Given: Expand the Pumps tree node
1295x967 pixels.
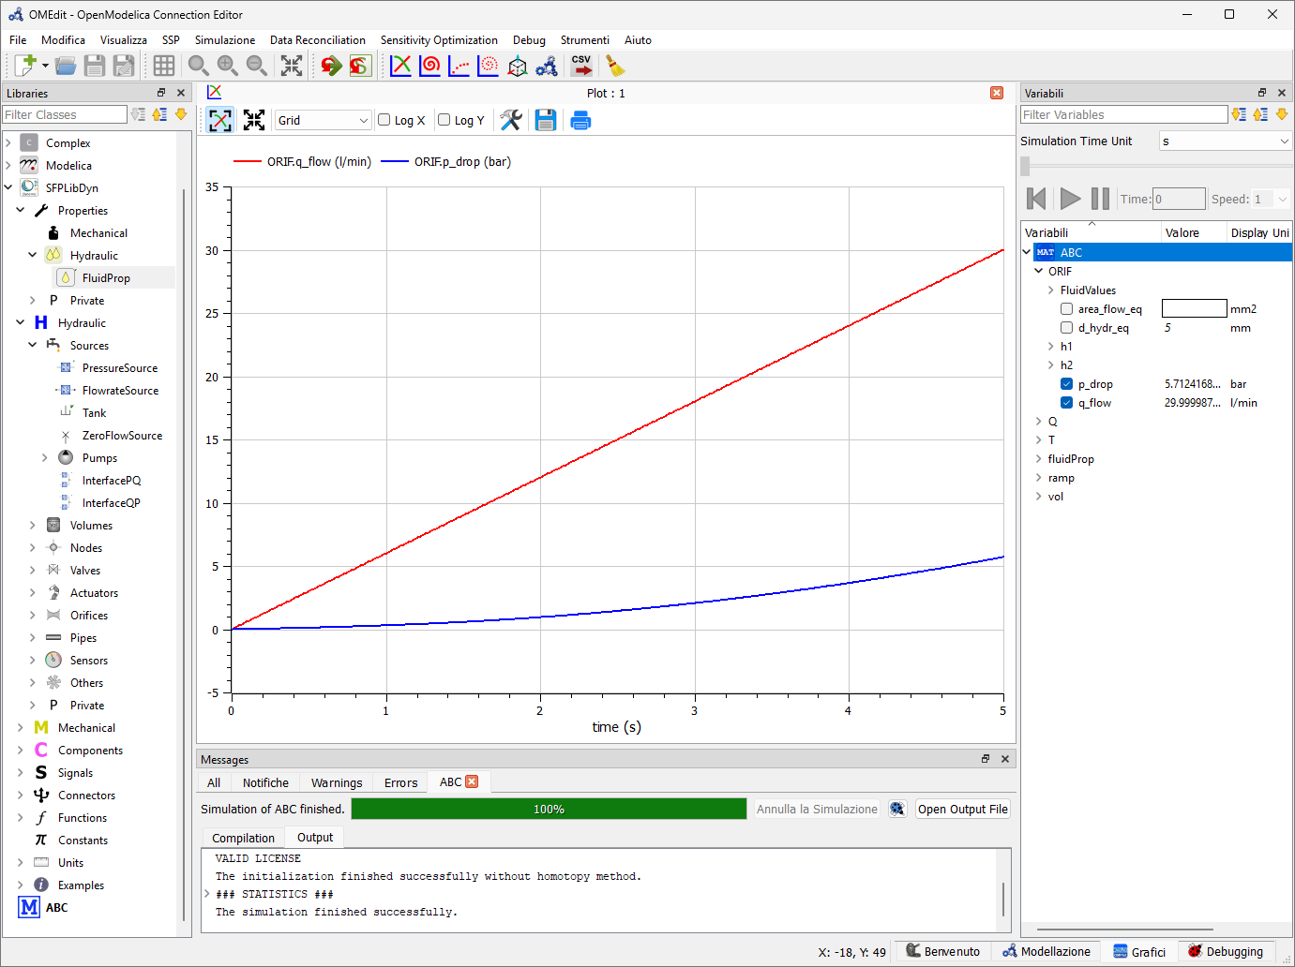Looking at the screenshot, I should 44,458.
